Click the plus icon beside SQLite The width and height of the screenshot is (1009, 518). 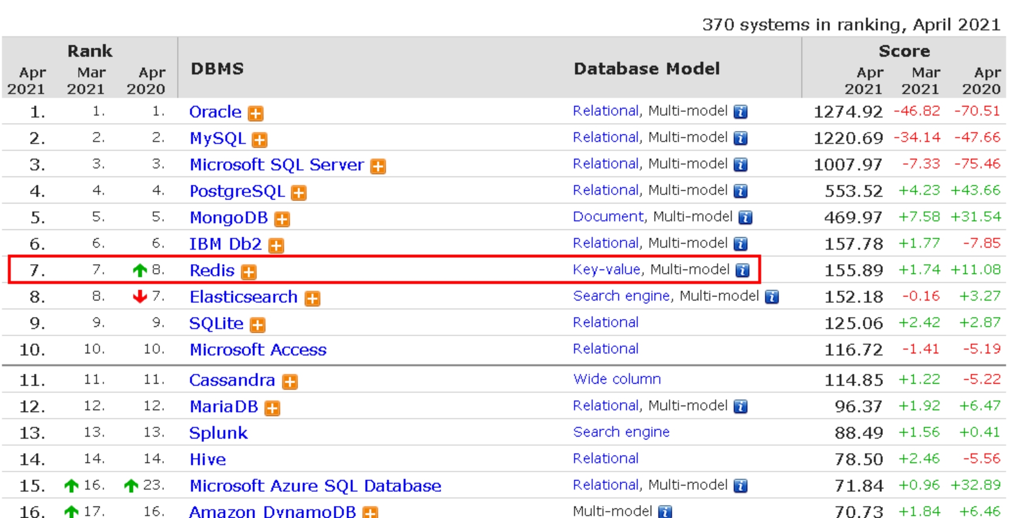coord(258,325)
